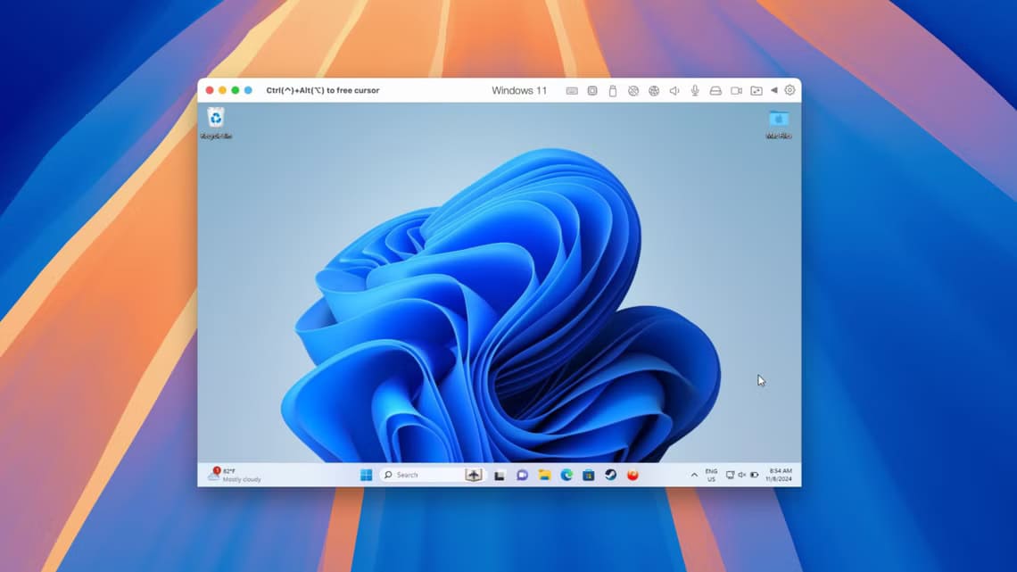Launch Steam from the Windows taskbar
The height and width of the screenshot is (572, 1017).
(x=611, y=476)
